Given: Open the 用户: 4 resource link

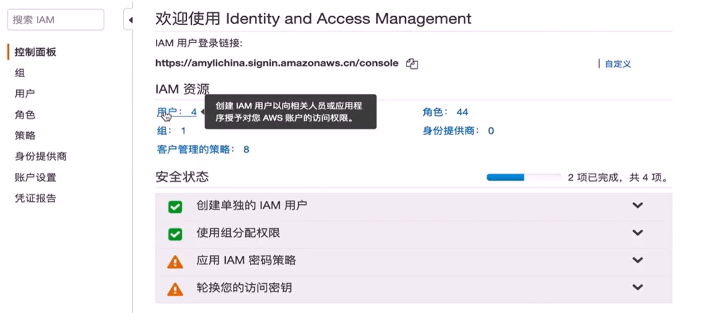Looking at the screenshot, I should click(176, 112).
